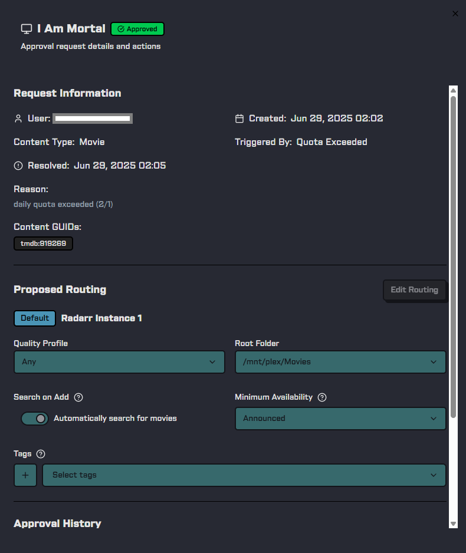Open the Root Folder dropdown

[340, 362]
